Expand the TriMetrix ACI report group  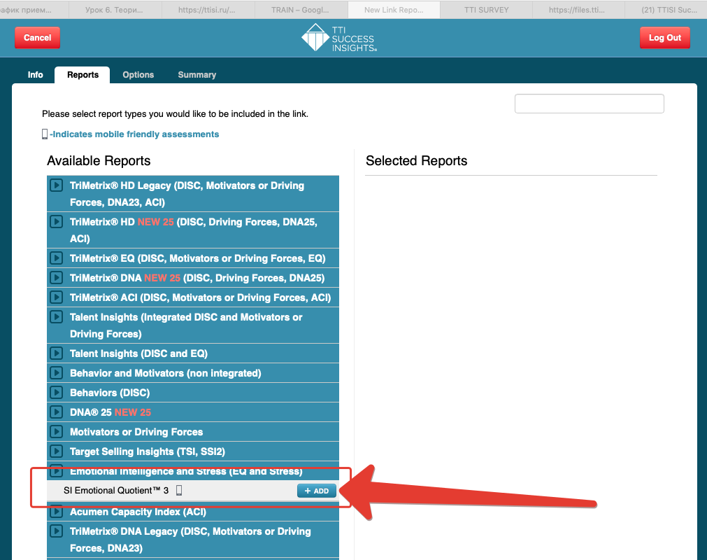pos(57,297)
